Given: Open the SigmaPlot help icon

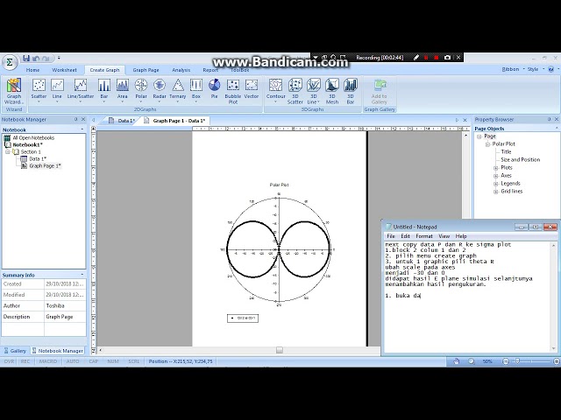Looking at the screenshot, I should click(x=551, y=69).
